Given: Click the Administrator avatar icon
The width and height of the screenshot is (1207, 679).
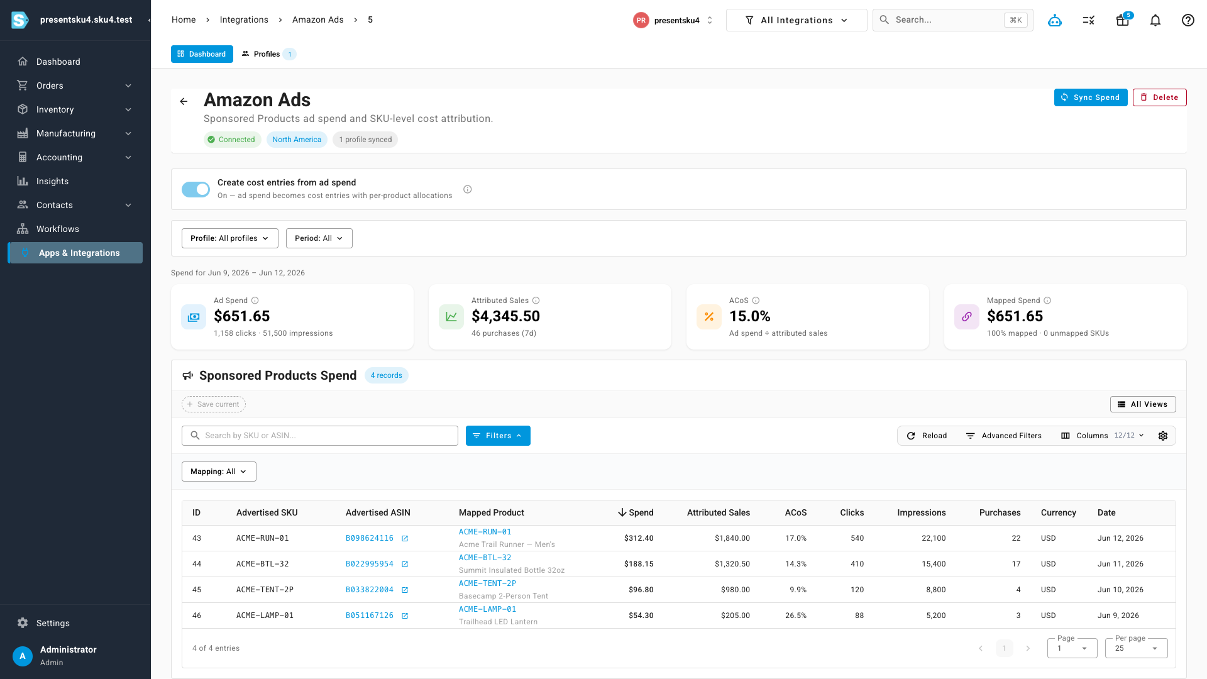Looking at the screenshot, I should [23, 656].
